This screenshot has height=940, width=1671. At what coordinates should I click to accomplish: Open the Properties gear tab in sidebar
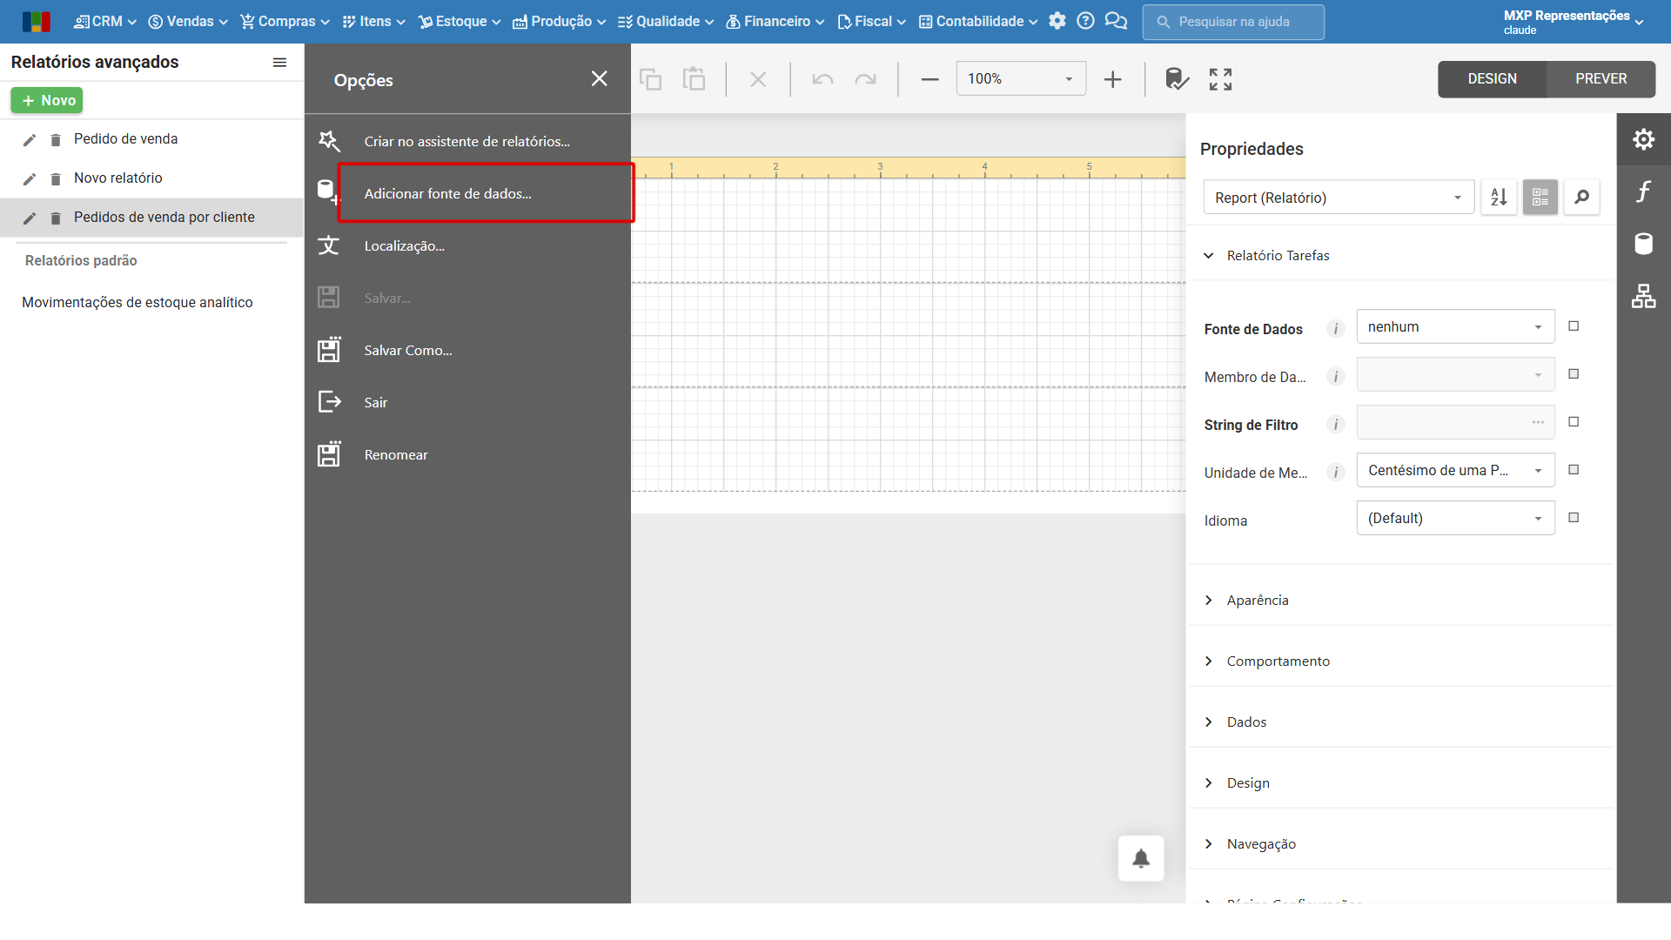1643,139
